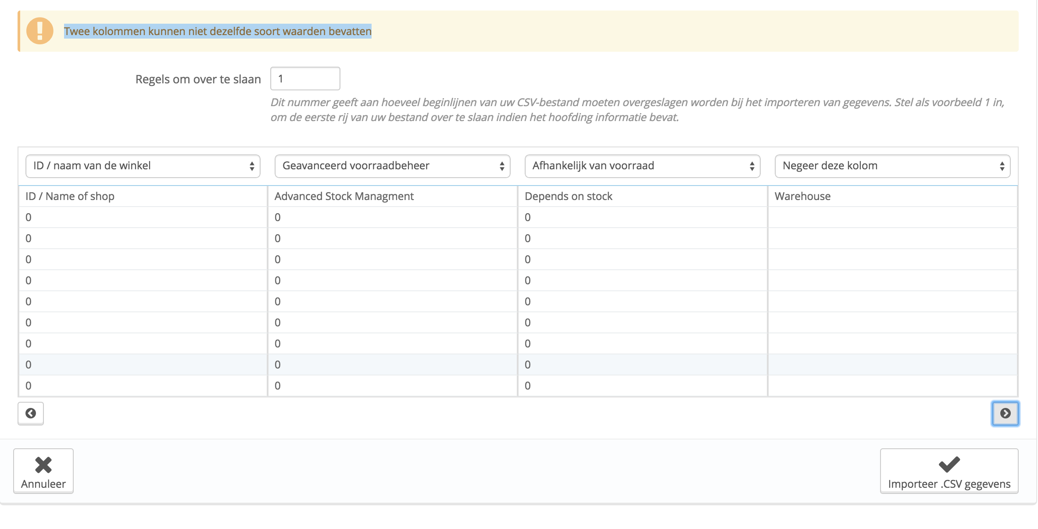1038x529 pixels.
Task: Click the 'Twee kolommen' warning message text
Action: click(218, 31)
